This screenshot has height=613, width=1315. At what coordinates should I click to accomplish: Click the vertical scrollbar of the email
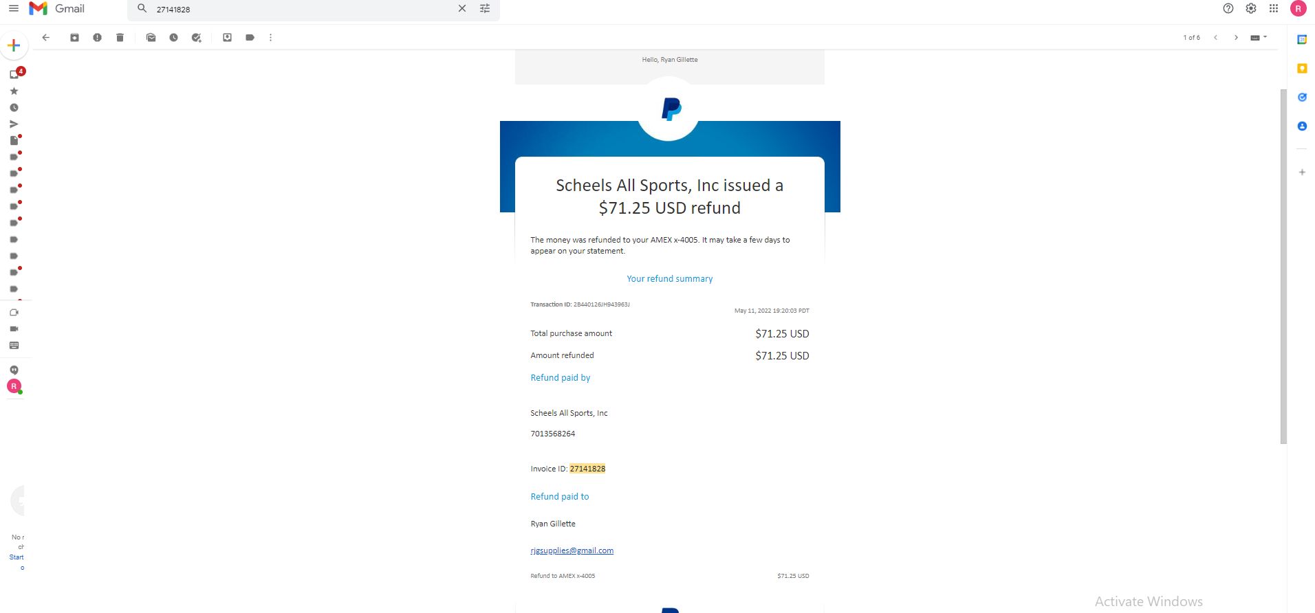[1283, 267]
